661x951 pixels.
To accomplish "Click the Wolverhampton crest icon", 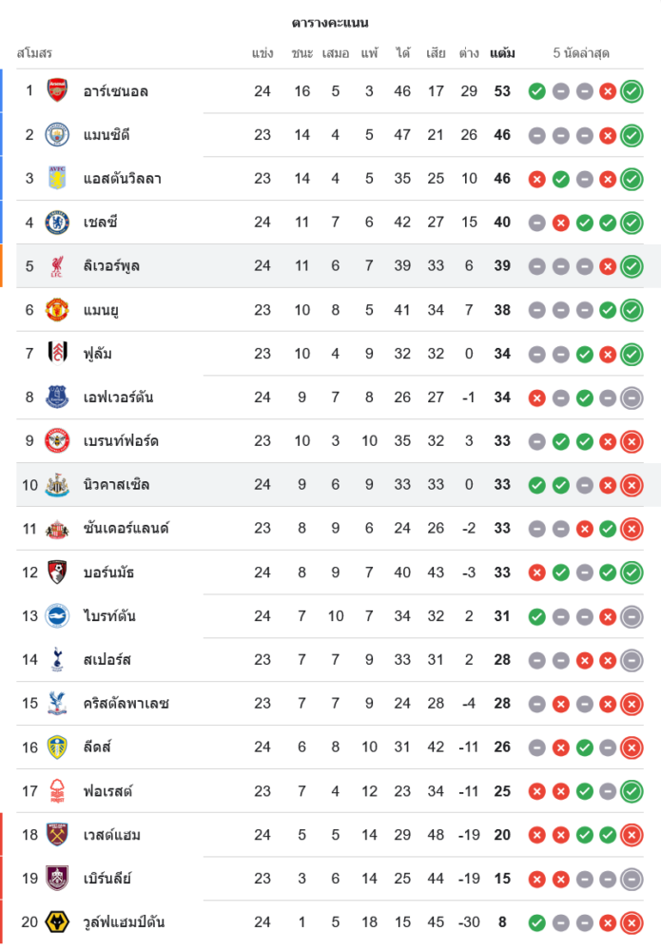I will [x=57, y=922].
